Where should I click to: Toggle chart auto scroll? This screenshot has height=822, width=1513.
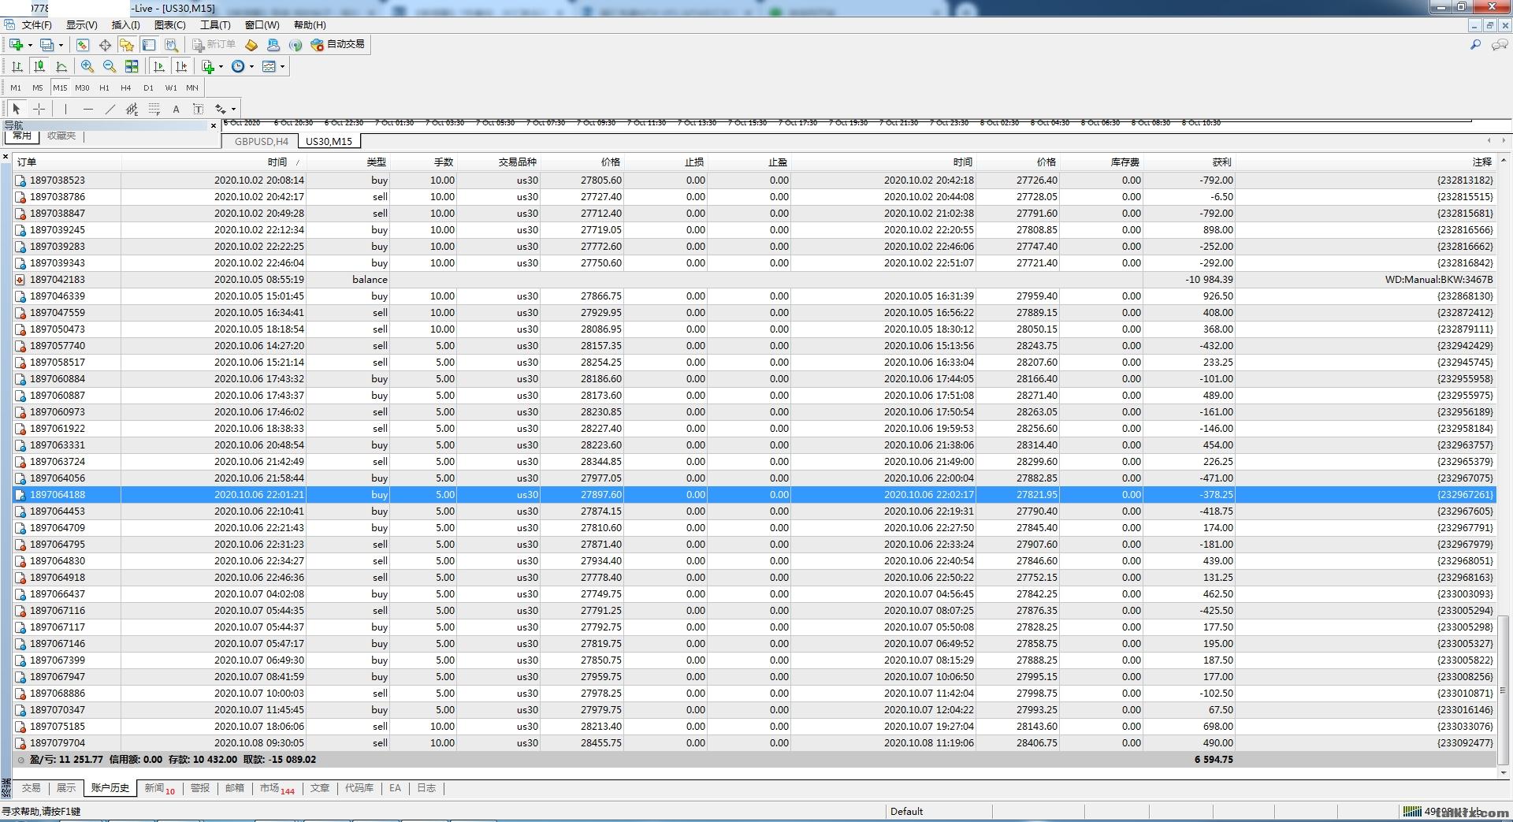pyautogui.click(x=159, y=67)
